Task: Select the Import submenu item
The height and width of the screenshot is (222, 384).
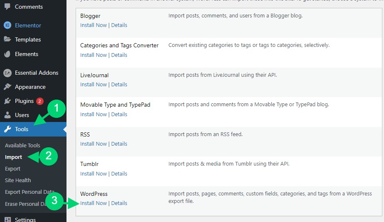Action: [x=13, y=157]
